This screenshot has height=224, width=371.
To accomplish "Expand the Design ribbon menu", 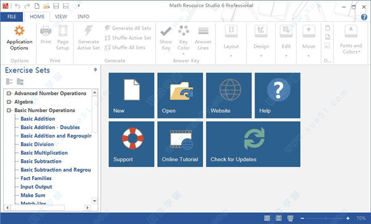I will tap(261, 41).
